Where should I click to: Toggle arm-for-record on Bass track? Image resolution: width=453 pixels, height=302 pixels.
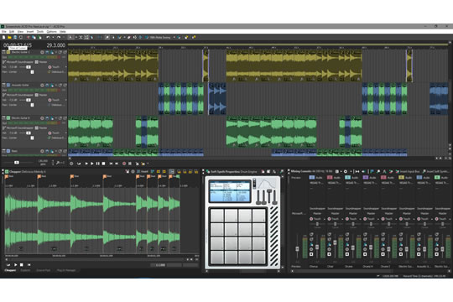tap(42, 151)
